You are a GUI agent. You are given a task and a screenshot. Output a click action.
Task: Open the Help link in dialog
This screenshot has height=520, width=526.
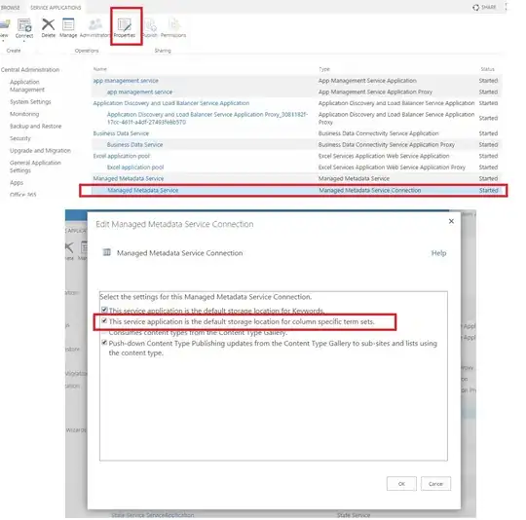tap(438, 253)
